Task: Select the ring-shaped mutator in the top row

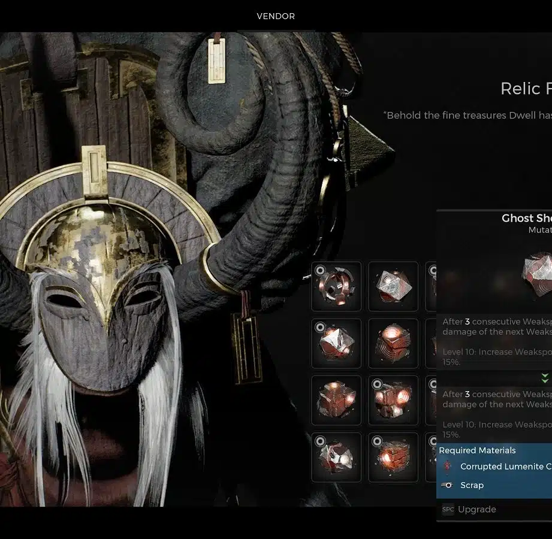Action: click(x=336, y=286)
